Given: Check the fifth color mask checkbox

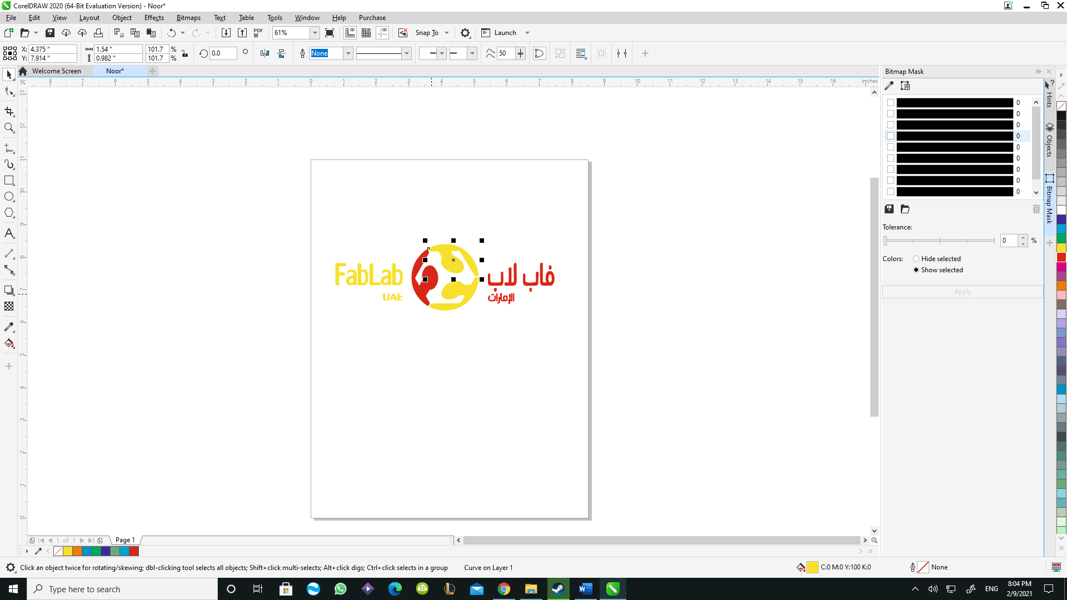Looking at the screenshot, I should tap(890, 147).
